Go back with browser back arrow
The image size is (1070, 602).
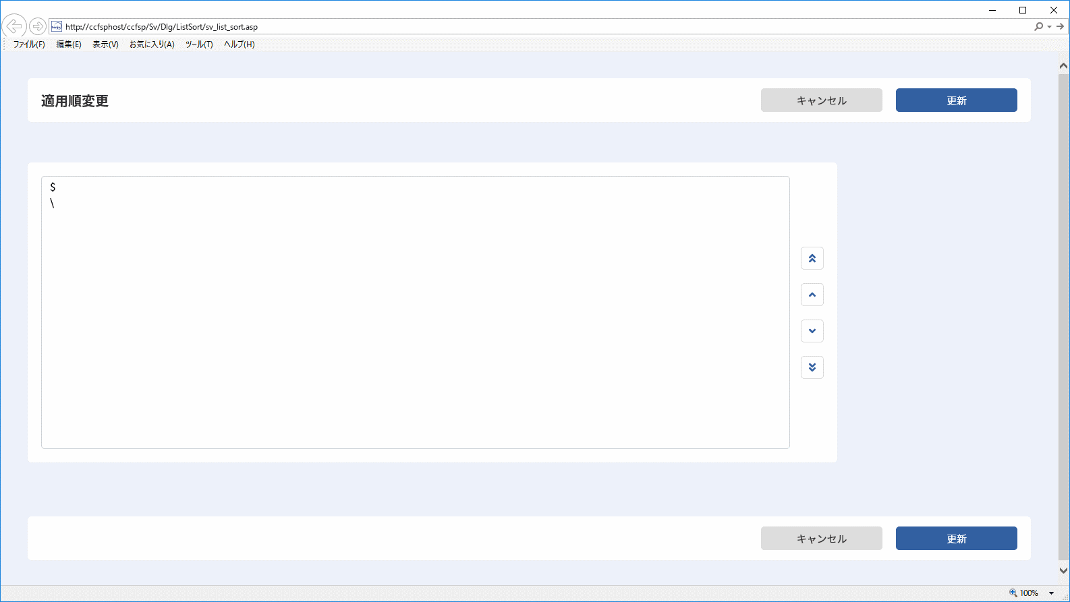pos(14,26)
